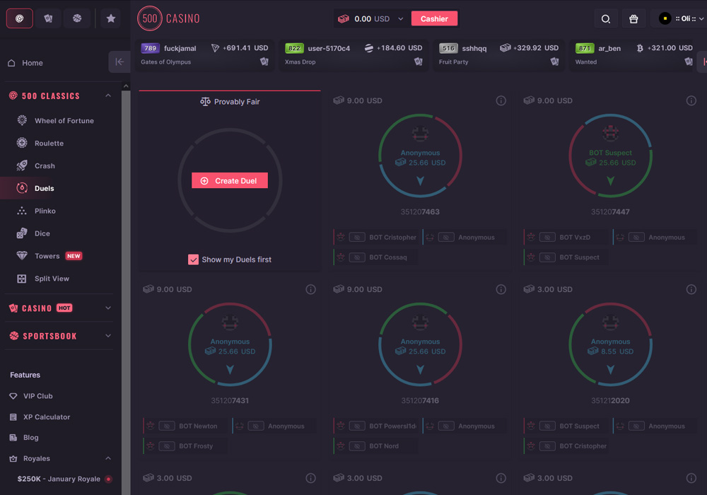
Task: Open the sportsbook basketball top icon
Action: point(77,18)
